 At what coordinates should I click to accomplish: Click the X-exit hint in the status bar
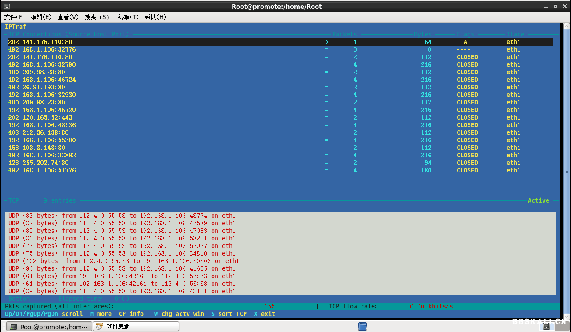[264, 314]
